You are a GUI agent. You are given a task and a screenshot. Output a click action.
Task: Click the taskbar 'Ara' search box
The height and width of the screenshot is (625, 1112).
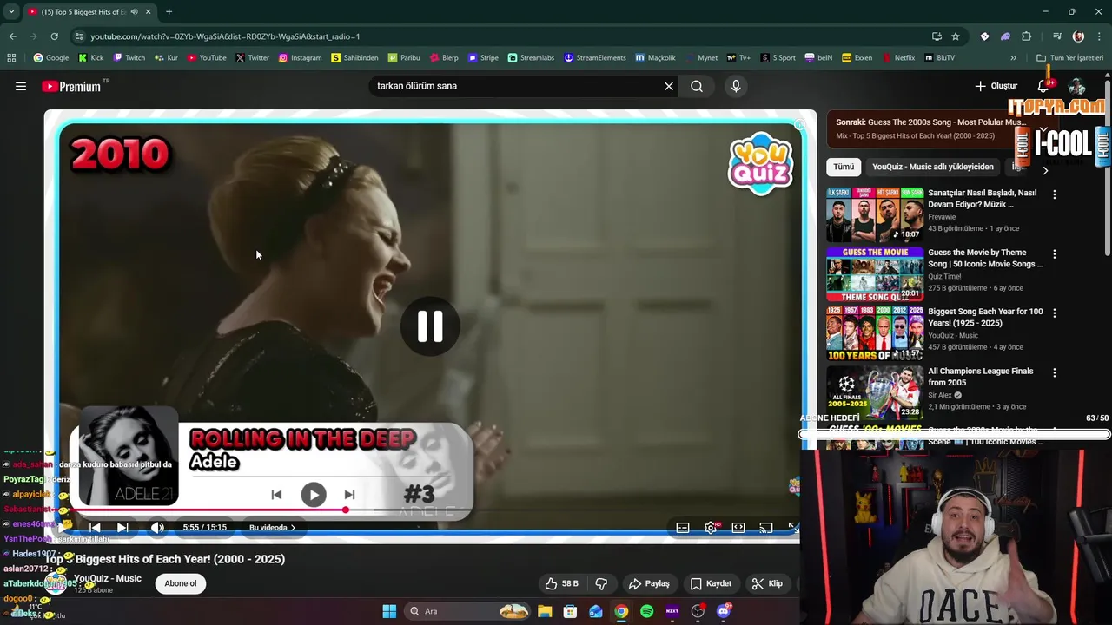[x=467, y=611]
